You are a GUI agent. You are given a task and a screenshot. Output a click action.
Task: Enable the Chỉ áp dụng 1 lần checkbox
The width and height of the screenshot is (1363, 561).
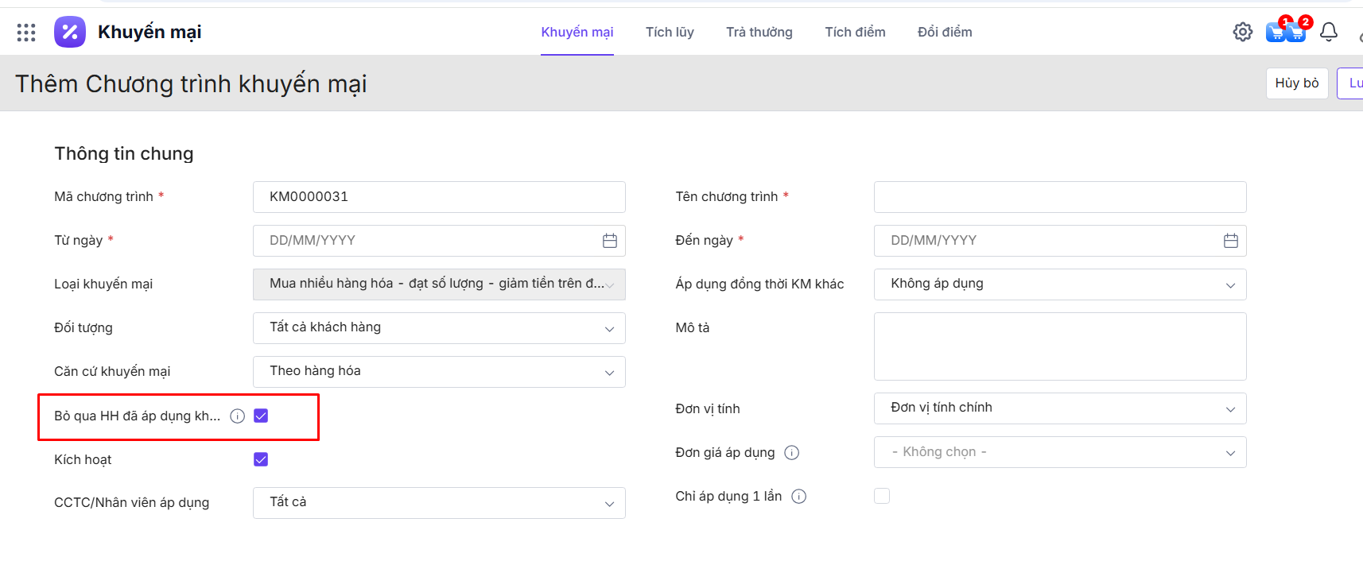coord(882,496)
